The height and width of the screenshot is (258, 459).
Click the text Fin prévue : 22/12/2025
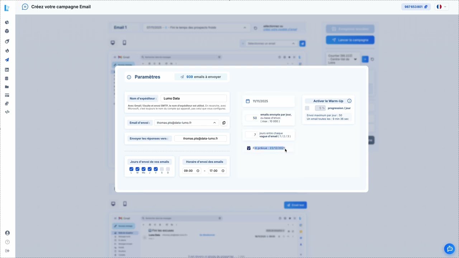269,148
